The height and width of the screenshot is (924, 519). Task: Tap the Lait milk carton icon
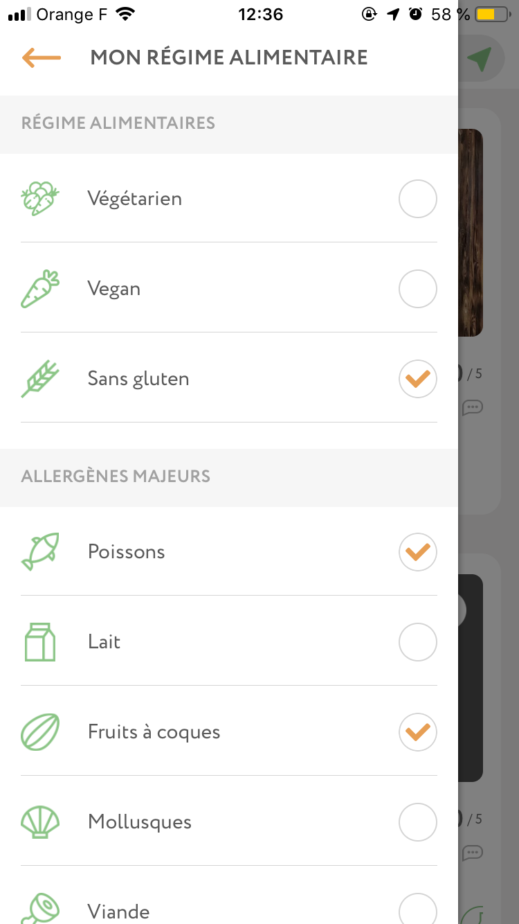(x=40, y=642)
